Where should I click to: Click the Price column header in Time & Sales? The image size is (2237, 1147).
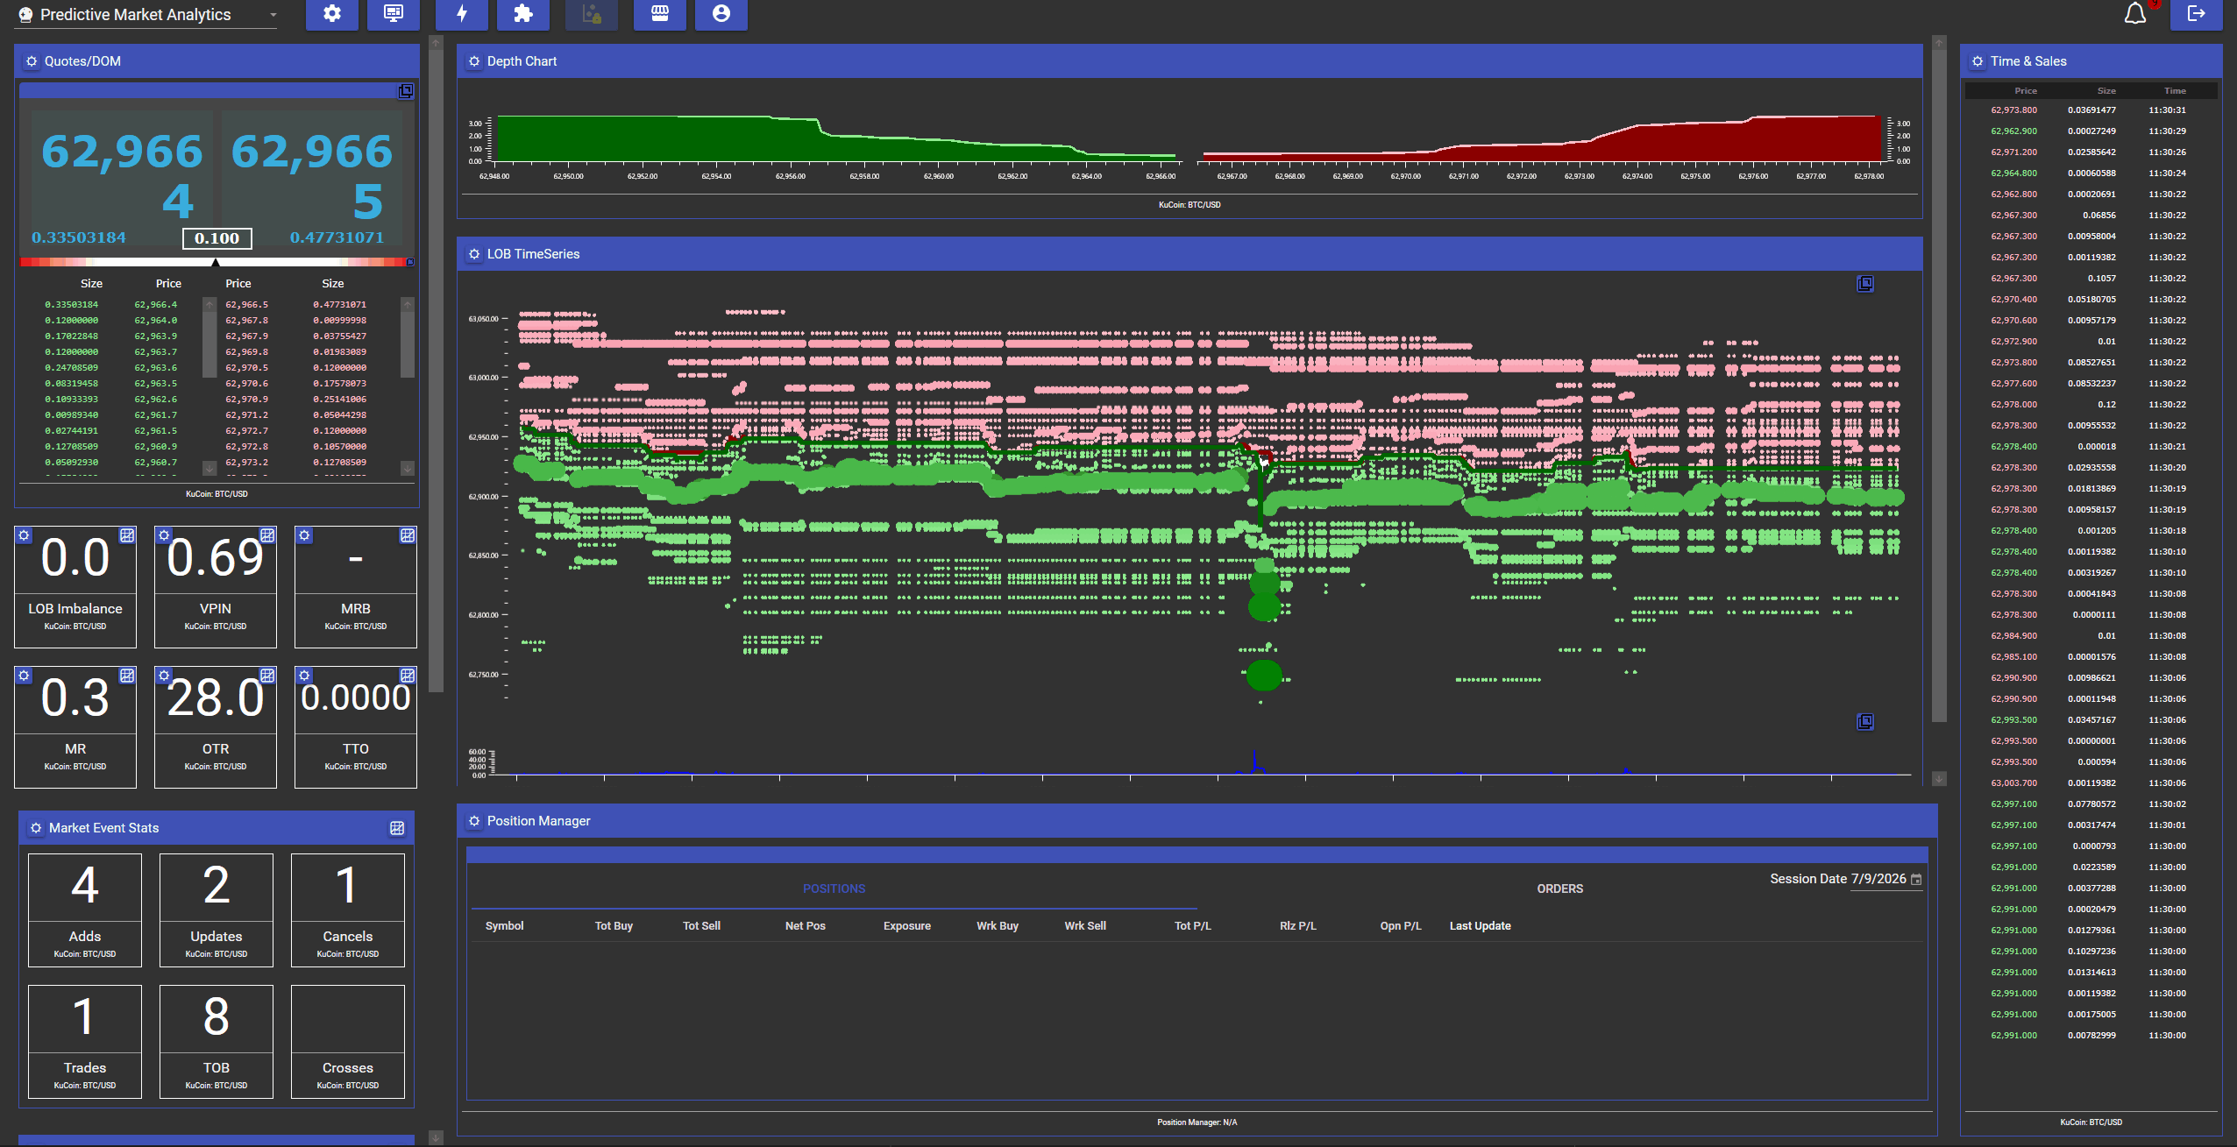[x=2025, y=90]
